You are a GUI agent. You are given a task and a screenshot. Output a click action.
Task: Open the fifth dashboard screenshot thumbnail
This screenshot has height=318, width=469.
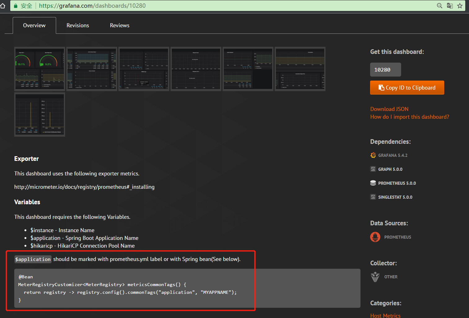(248, 69)
